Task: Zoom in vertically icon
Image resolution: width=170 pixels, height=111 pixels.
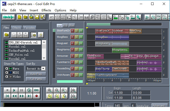Action: tap(73, 90)
